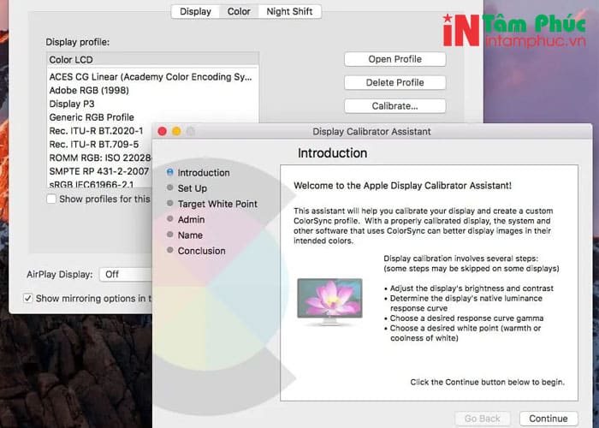This screenshot has width=599, height=428.
Task: Toggle the Show profiles for this display checkbox
Action: (51, 199)
